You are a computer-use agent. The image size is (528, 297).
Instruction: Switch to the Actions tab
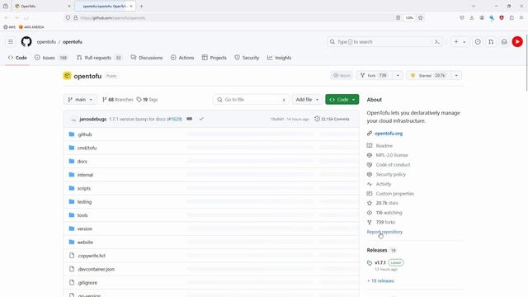[x=182, y=58]
